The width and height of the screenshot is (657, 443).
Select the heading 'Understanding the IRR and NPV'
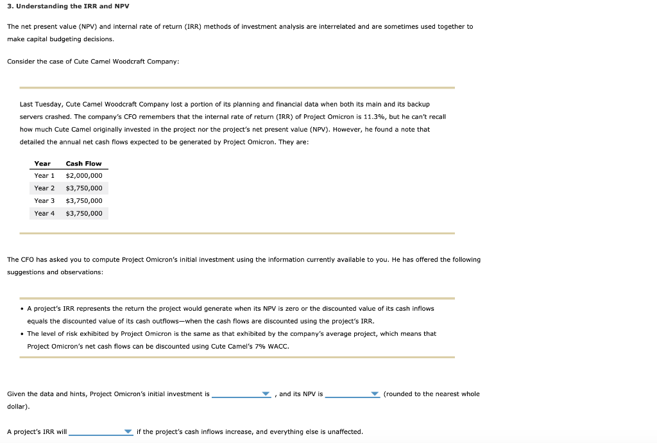coord(69,6)
